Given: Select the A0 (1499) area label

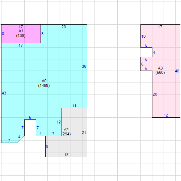Looking at the screenshot, I should [x=44, y=83].
